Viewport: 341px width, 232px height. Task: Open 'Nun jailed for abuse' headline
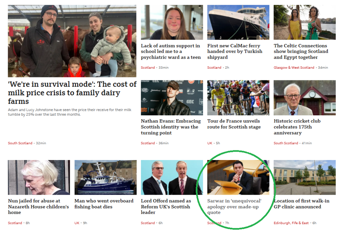[x=38, y=207]
